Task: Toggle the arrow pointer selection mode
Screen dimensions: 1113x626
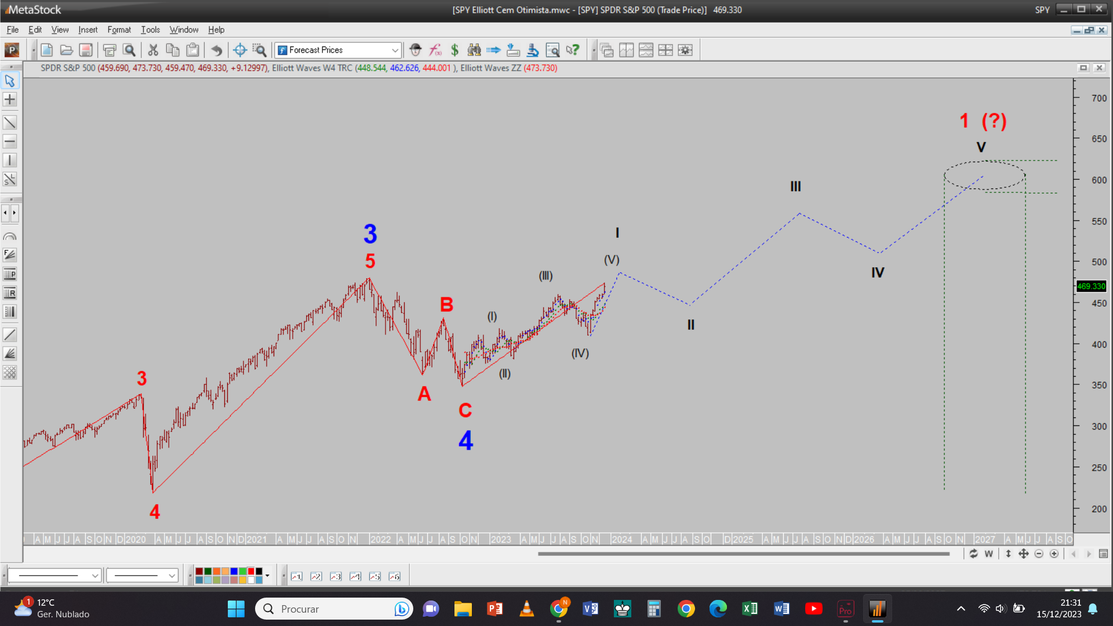Action: 10,81
